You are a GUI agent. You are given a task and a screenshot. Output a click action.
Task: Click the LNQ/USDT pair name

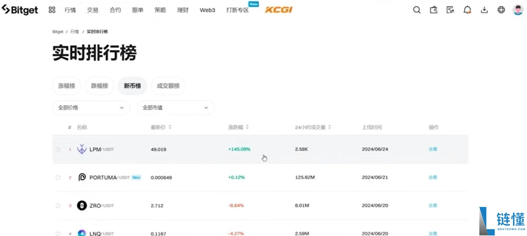[x=102, y=233]
